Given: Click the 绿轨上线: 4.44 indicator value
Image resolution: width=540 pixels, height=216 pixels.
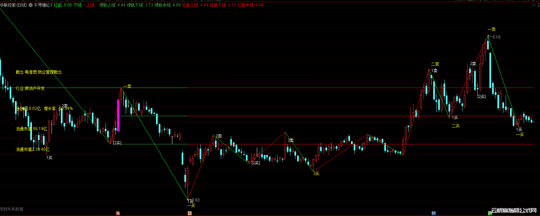Looking at the screenshot, I should 112,5.
